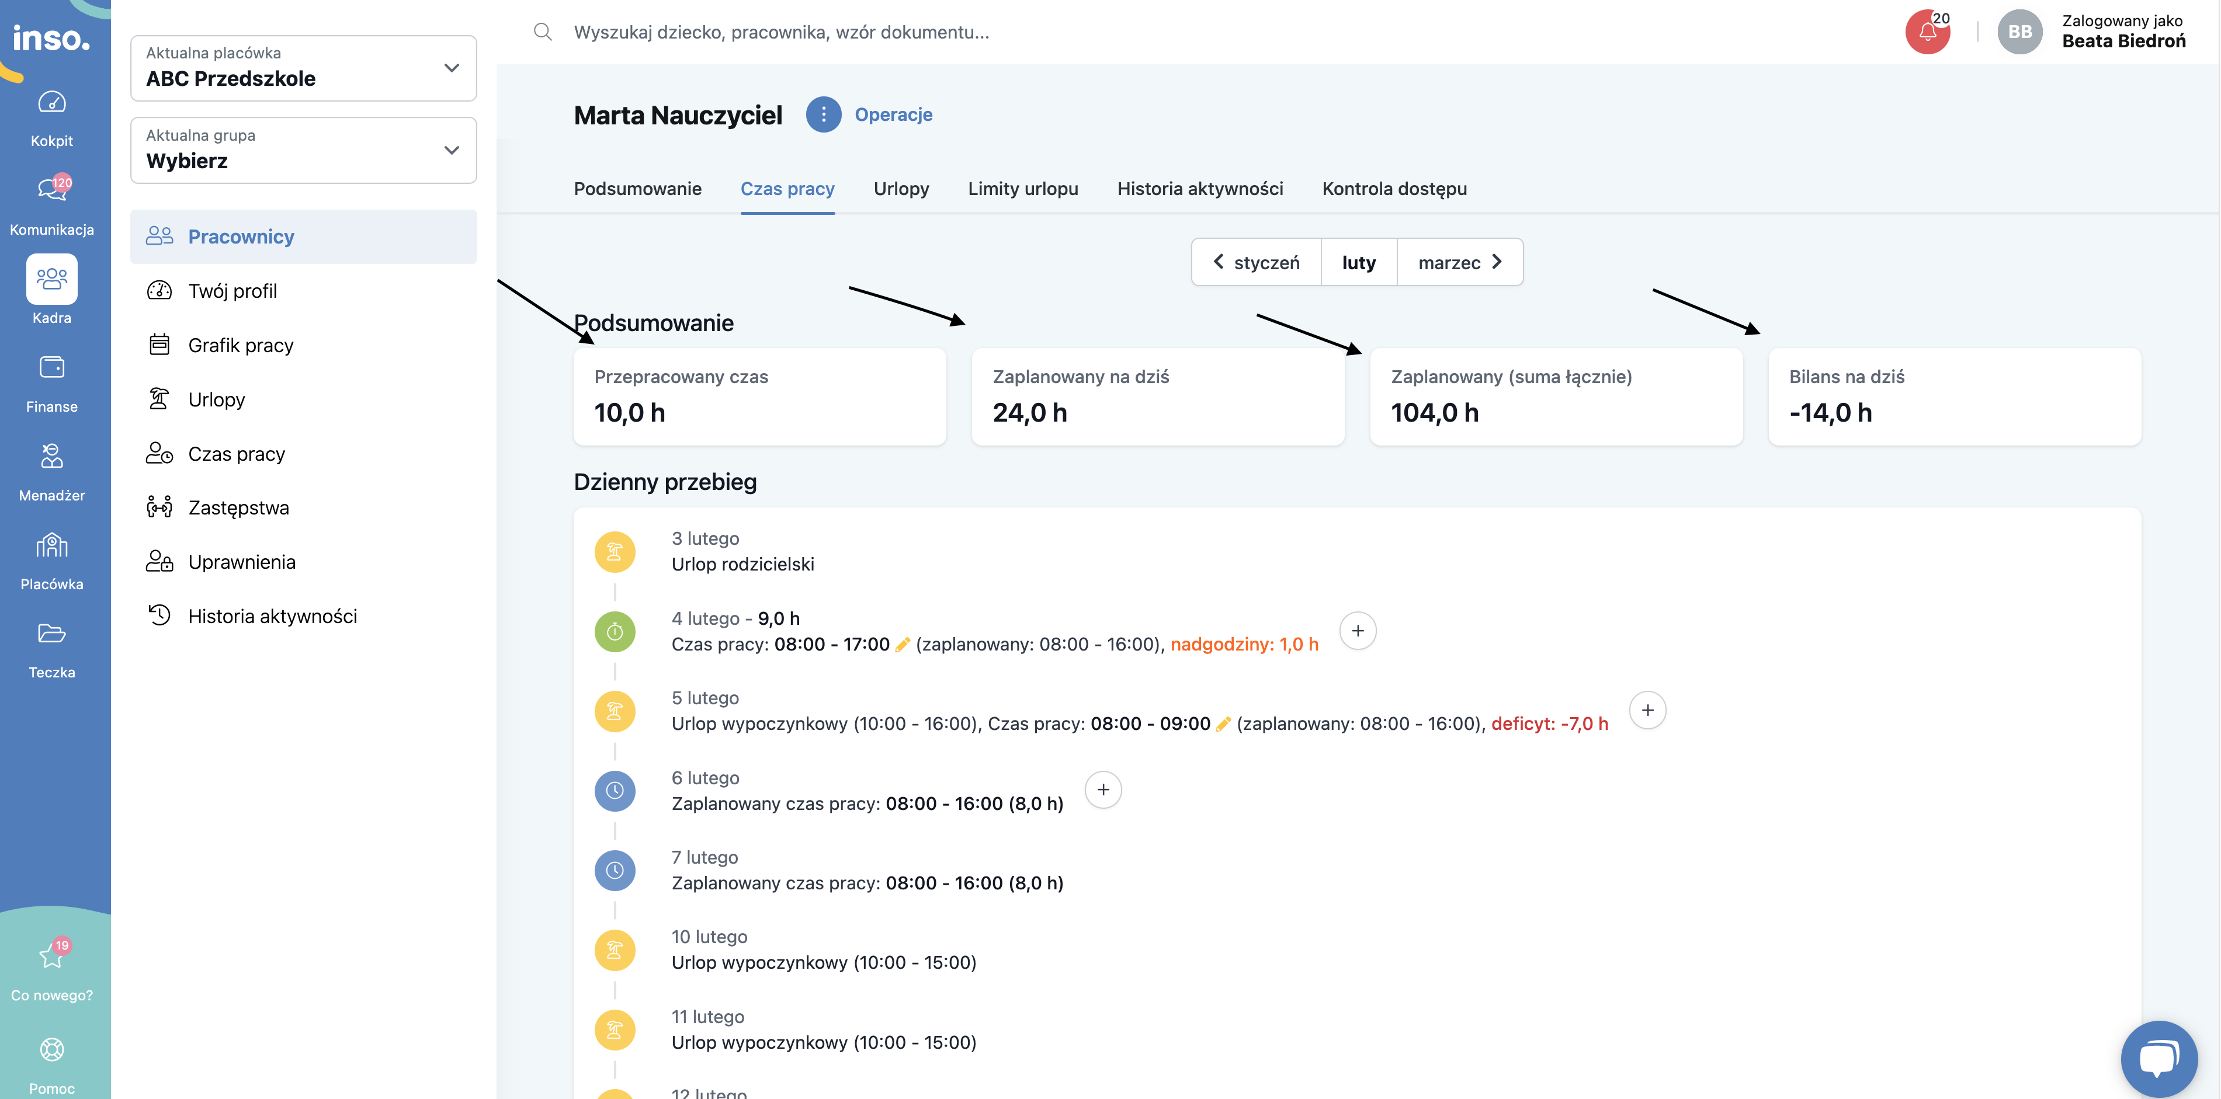Switch to the Czas pracy tab
Image resolution: width=2221 pixels, height=1099 pixels.
tap(787, 189)
